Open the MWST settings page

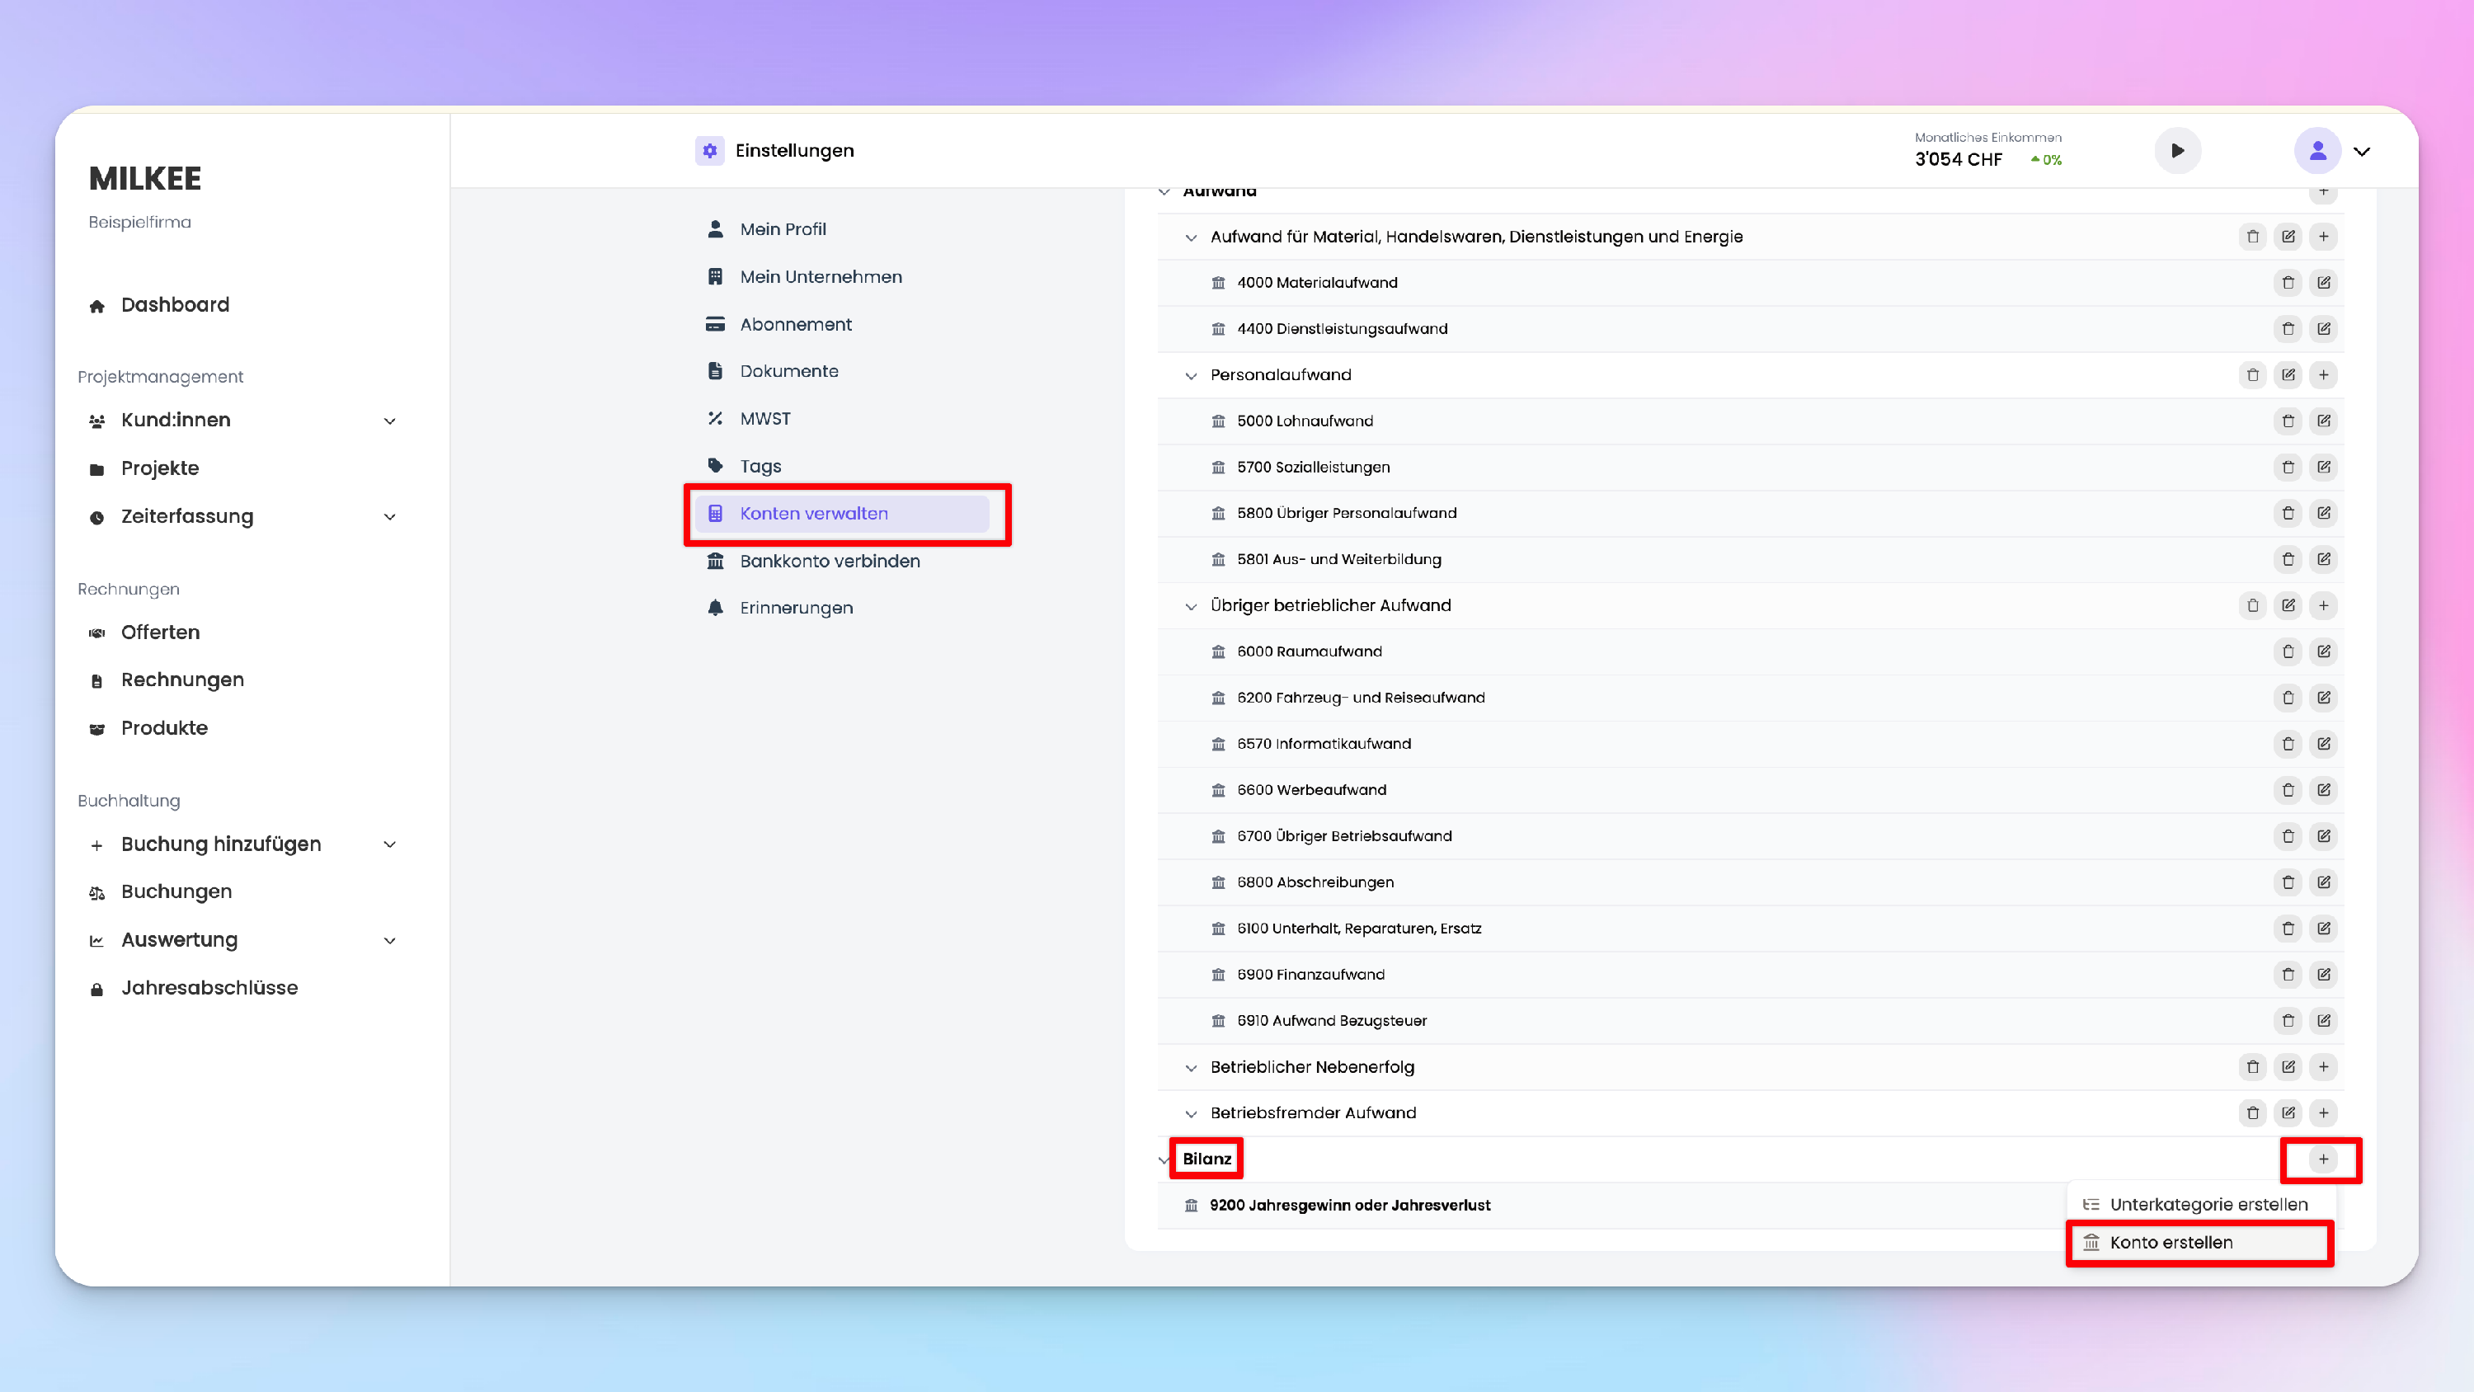tap(764, 418)
